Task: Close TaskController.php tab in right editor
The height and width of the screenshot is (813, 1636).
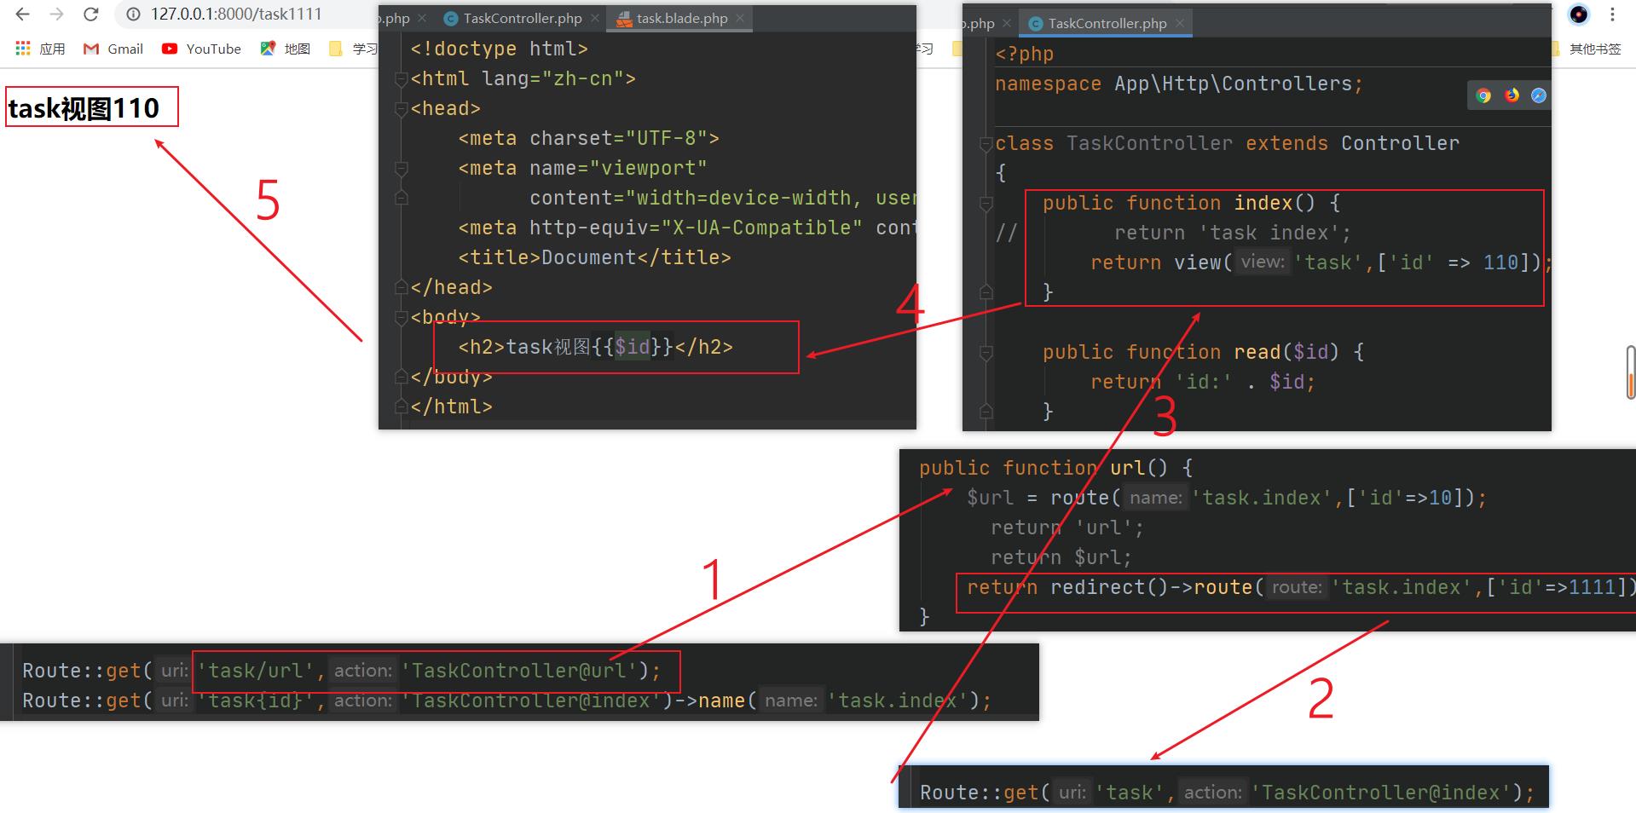Action: click(x=1180, y=23)
